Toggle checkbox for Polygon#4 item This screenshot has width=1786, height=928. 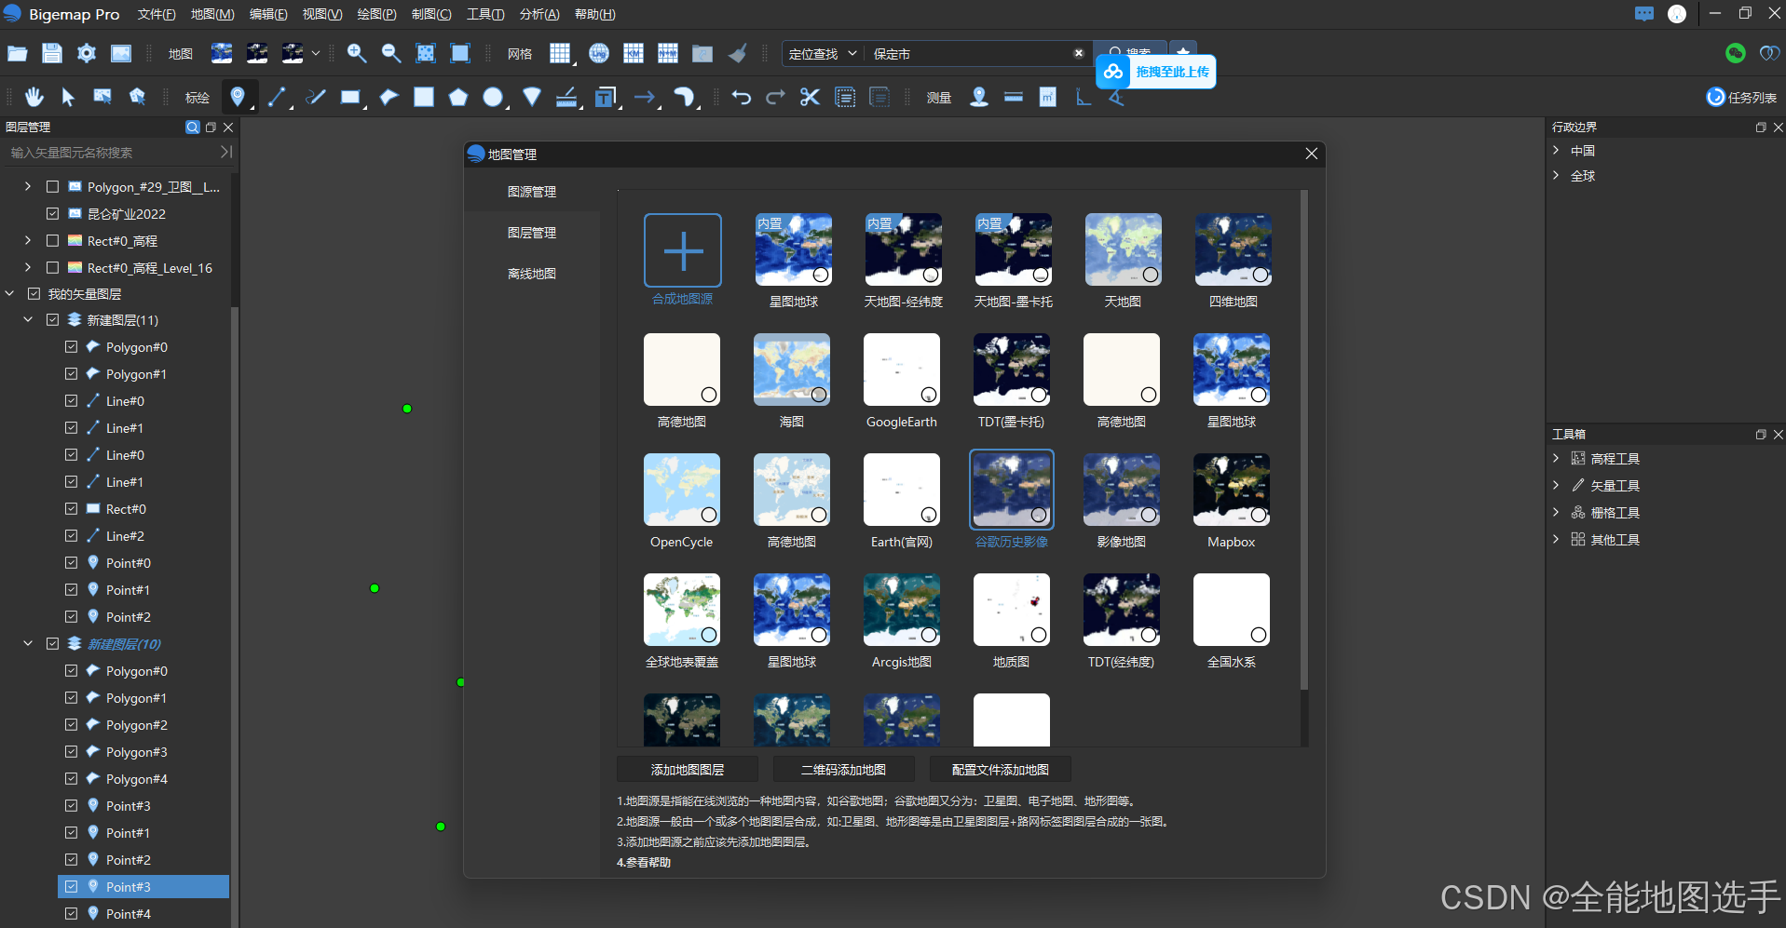72,778
